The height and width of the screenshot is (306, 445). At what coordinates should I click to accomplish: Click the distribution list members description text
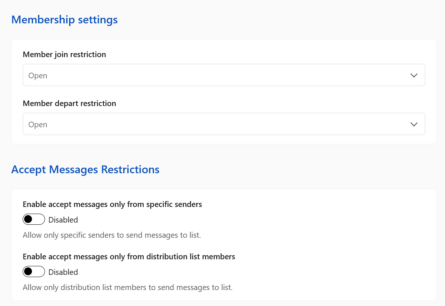(127, 287)
